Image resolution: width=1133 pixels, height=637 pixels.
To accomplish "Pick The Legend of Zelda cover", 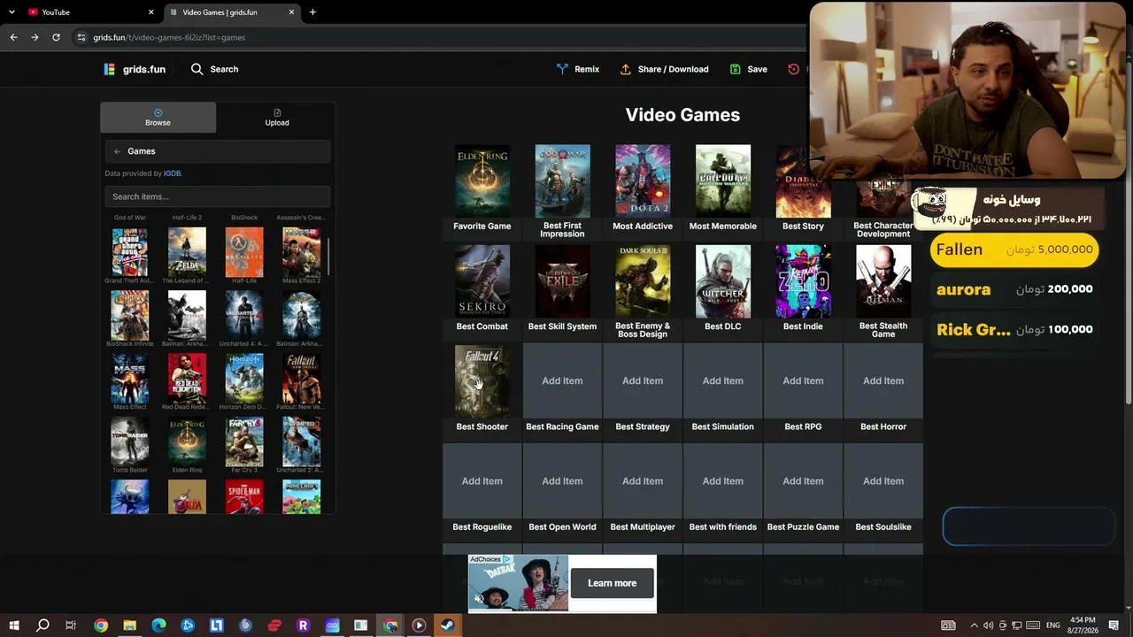I will click(187, 252).
